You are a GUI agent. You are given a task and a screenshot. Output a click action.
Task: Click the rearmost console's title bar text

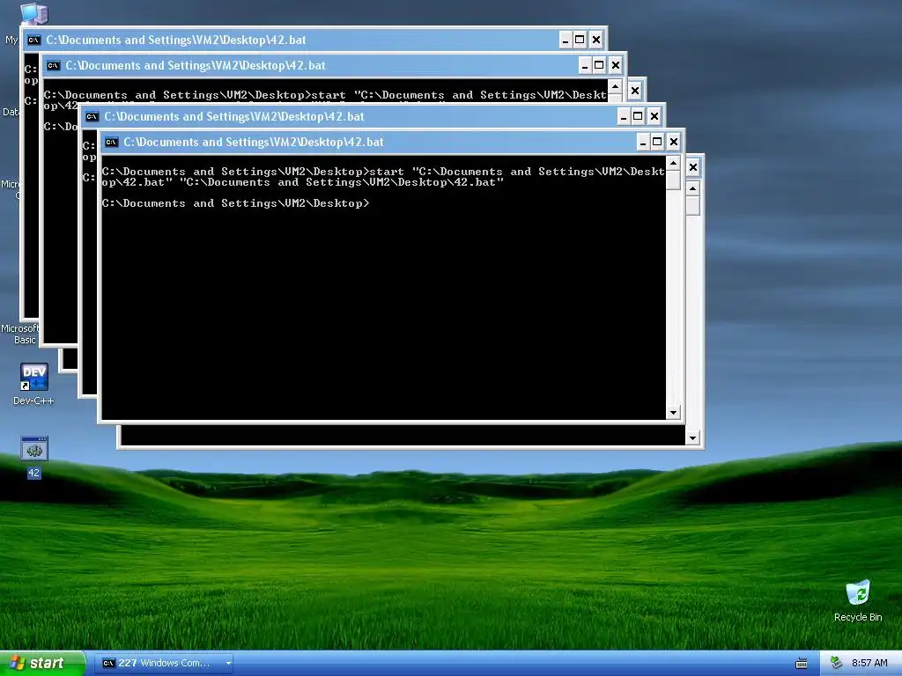coord(176,40)
